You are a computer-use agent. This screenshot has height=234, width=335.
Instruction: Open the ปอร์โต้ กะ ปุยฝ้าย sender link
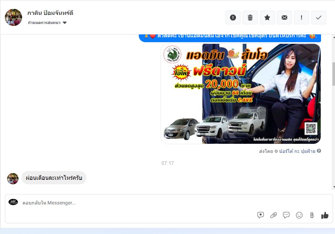[297, 151]
